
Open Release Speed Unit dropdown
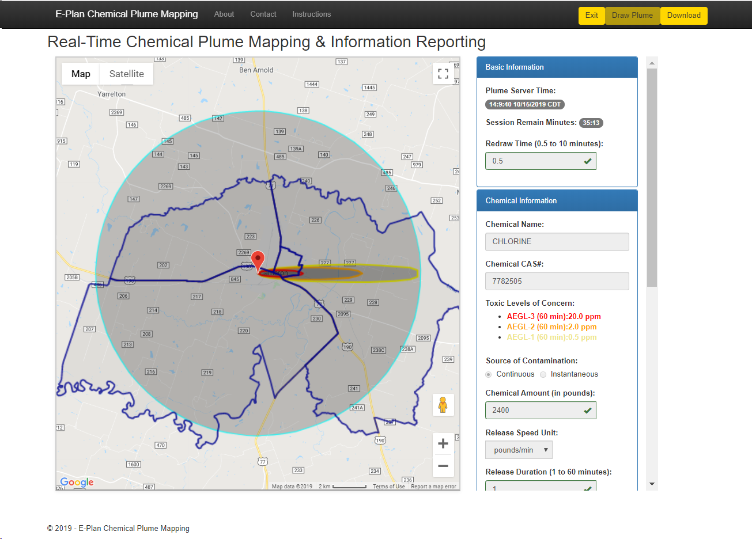[519, 450]
